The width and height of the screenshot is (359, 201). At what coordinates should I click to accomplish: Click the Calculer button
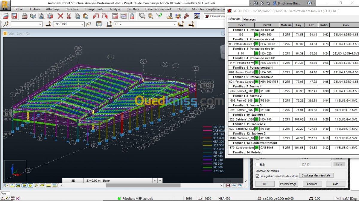click(x=312, y=184)
